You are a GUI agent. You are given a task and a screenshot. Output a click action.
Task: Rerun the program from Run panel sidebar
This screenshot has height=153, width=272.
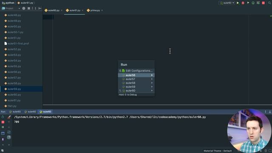click(3, 117)
